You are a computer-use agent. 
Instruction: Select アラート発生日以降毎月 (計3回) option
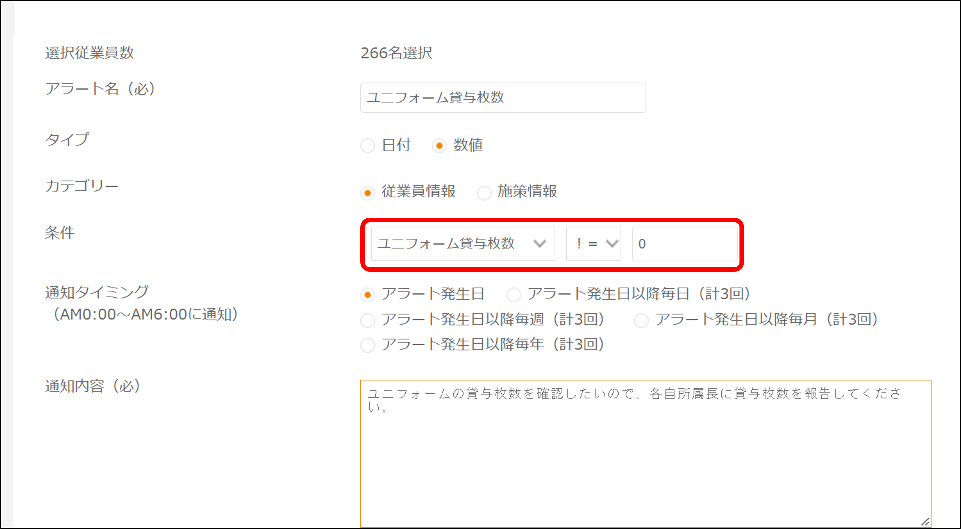641,320
